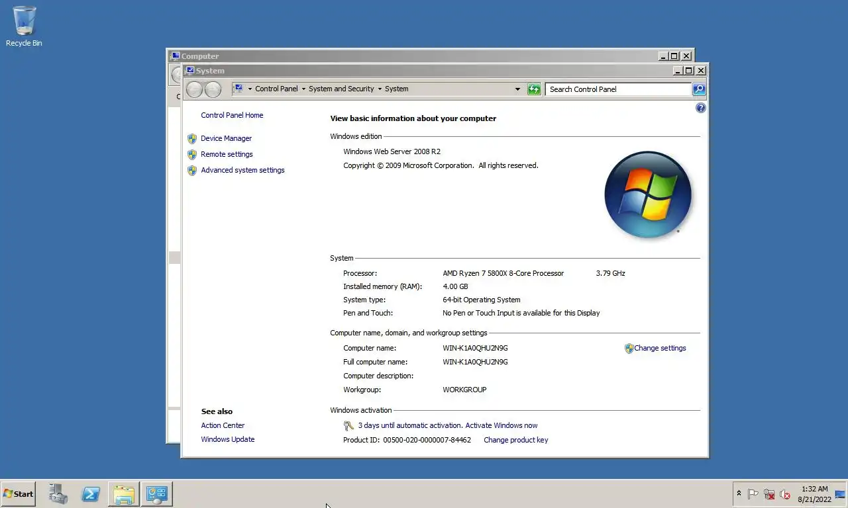This screenshot has height=508, width=848.
Task: Click the Back navigation button
Action: pyautogui.click(x=194, y=89)
